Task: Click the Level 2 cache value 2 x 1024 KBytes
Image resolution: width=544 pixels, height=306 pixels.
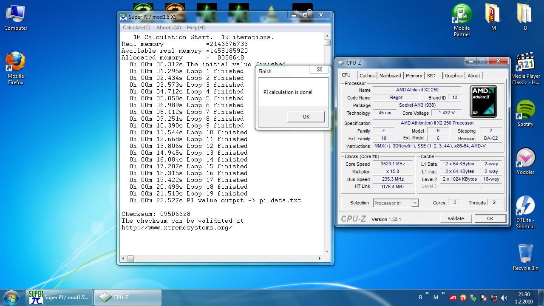Action: (460, 179)
